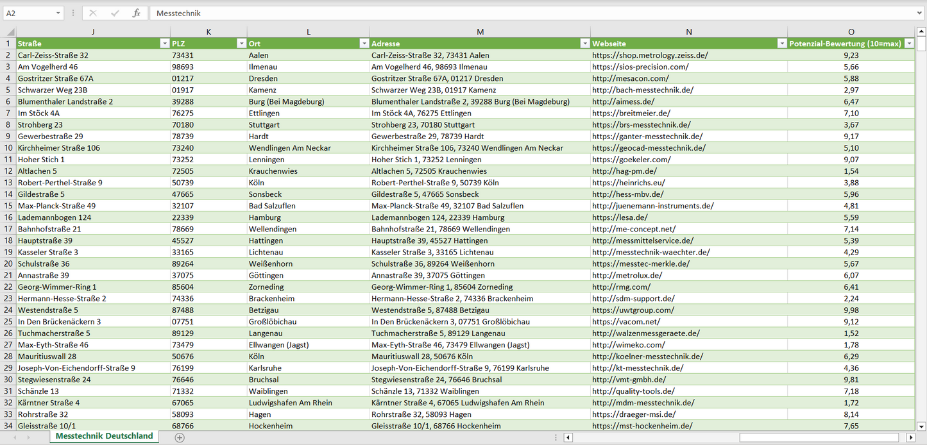Add a new sheet with plus icon
Screen dimensions: 927x445
pyautogui.click(x=180, y=437)
